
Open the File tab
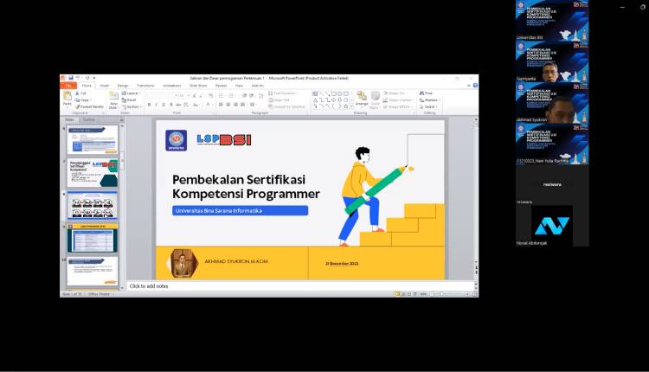(x=68, y=86)
